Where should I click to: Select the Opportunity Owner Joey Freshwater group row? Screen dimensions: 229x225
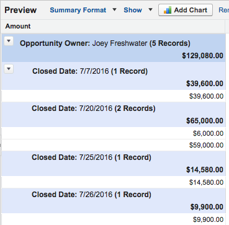[114, 48]
